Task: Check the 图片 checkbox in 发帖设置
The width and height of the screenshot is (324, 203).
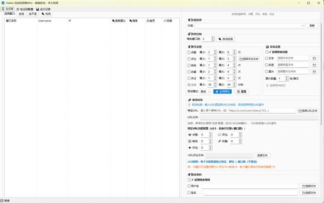Action: pos(267,71)
